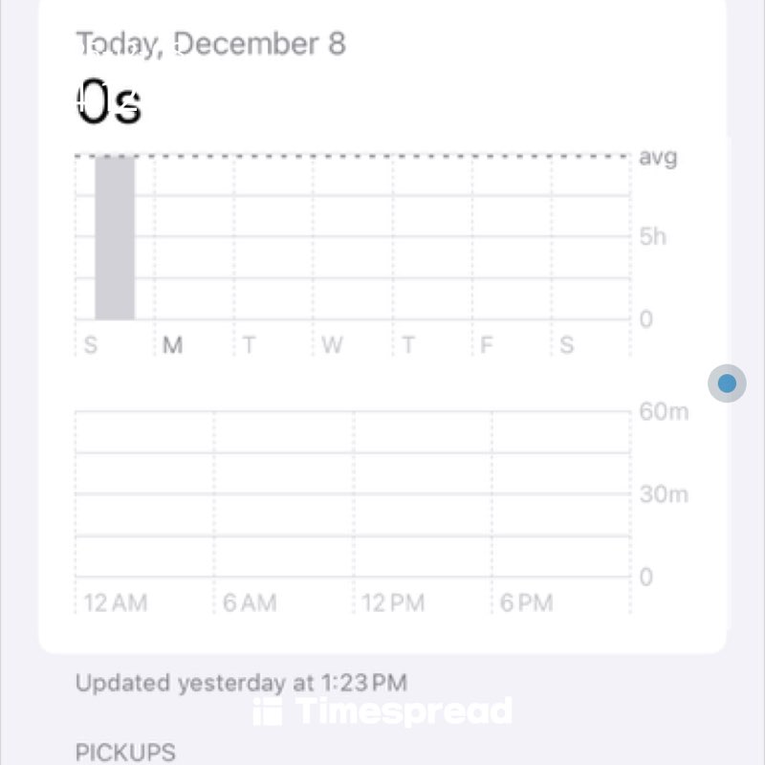Select the Friday "F" day label
The image size is (765, 765).
[x=486, y=345]
